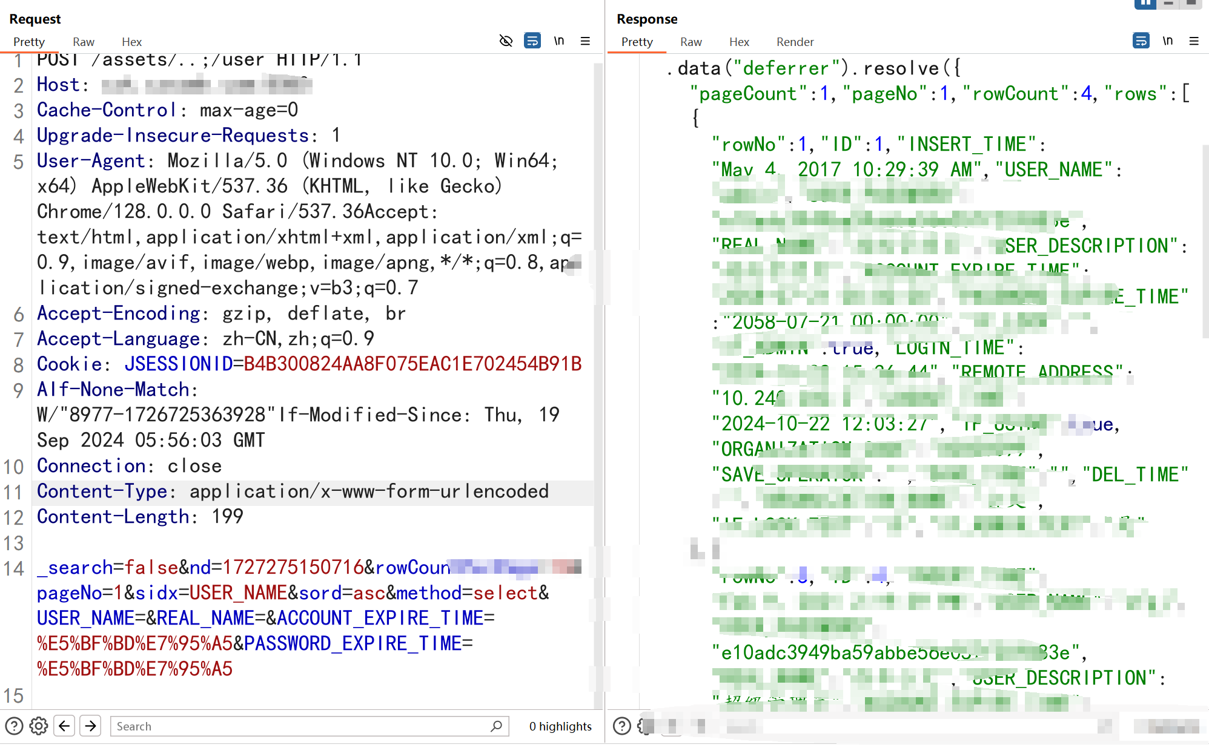
Task: Toggle word wrap icon in Response panel
Action: pos(1141,41)
